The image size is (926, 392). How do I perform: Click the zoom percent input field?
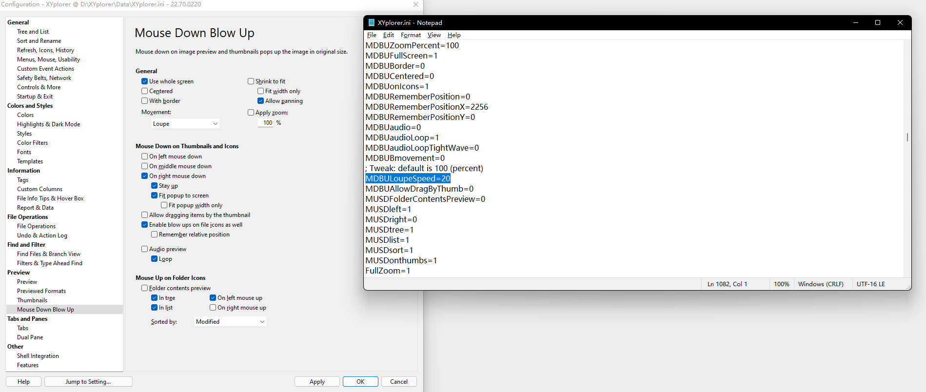(x=266, y=123)
